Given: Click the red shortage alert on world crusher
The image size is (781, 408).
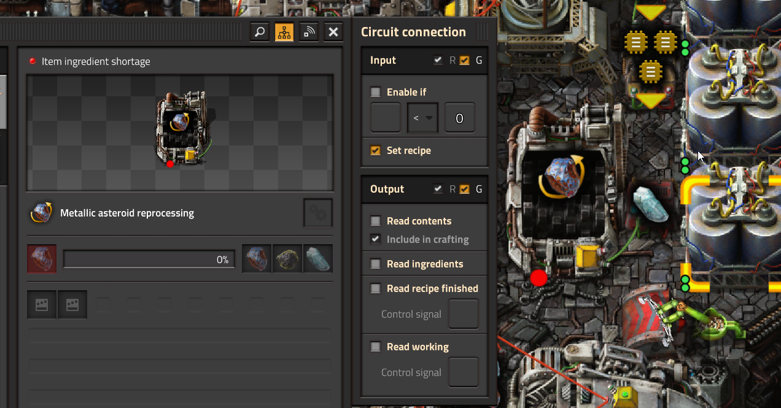Looking at the screenshot, I should tap(538, 279).
